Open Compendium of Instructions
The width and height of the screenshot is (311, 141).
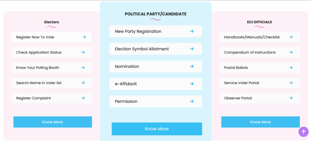(x=259, y=53)
